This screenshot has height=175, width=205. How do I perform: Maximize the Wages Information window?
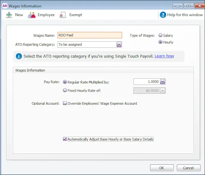189,6
